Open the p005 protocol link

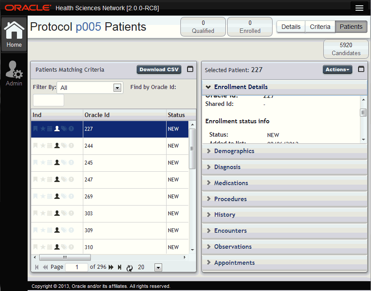[x=88, y=27]
